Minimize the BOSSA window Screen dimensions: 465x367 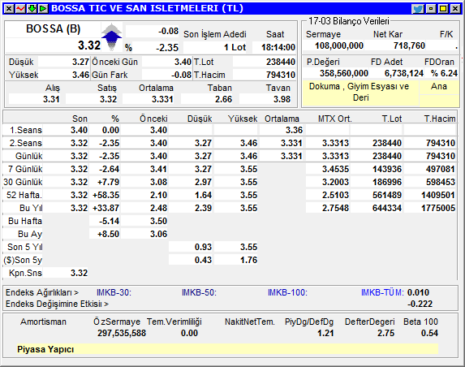tap(431, 9)
